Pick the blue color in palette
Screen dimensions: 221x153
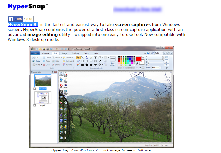[130, 59]
